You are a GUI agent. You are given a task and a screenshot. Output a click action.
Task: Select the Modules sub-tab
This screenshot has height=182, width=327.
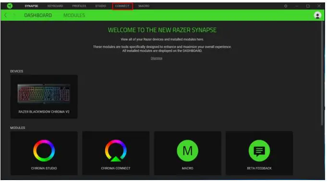[74, 15]
